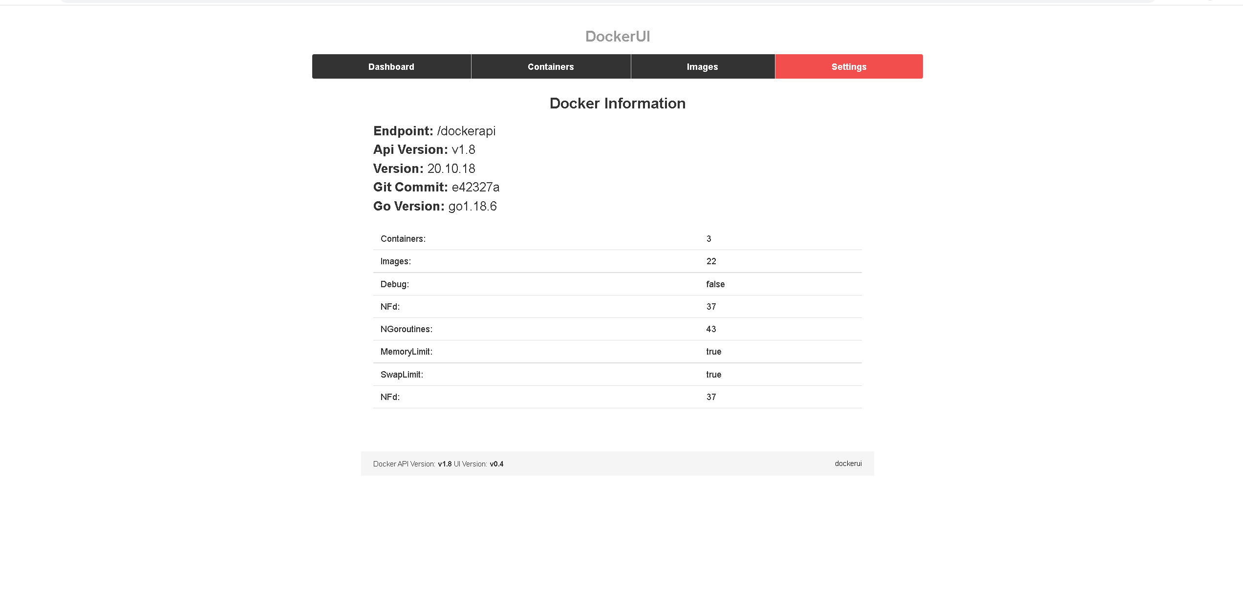Go to the Images tab
The image size is (1243, 612).
702,67
